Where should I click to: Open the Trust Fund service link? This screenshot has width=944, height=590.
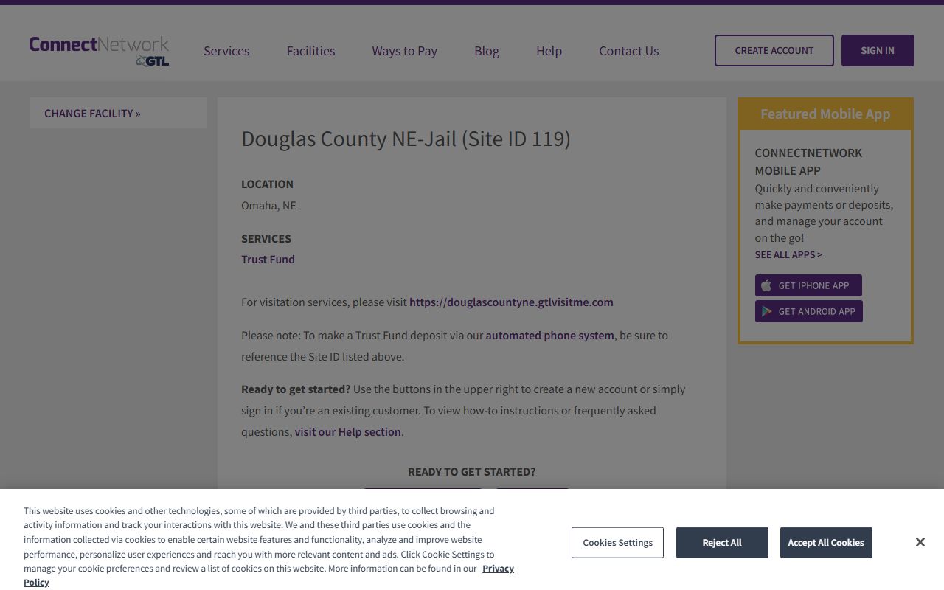pos(268,260)
